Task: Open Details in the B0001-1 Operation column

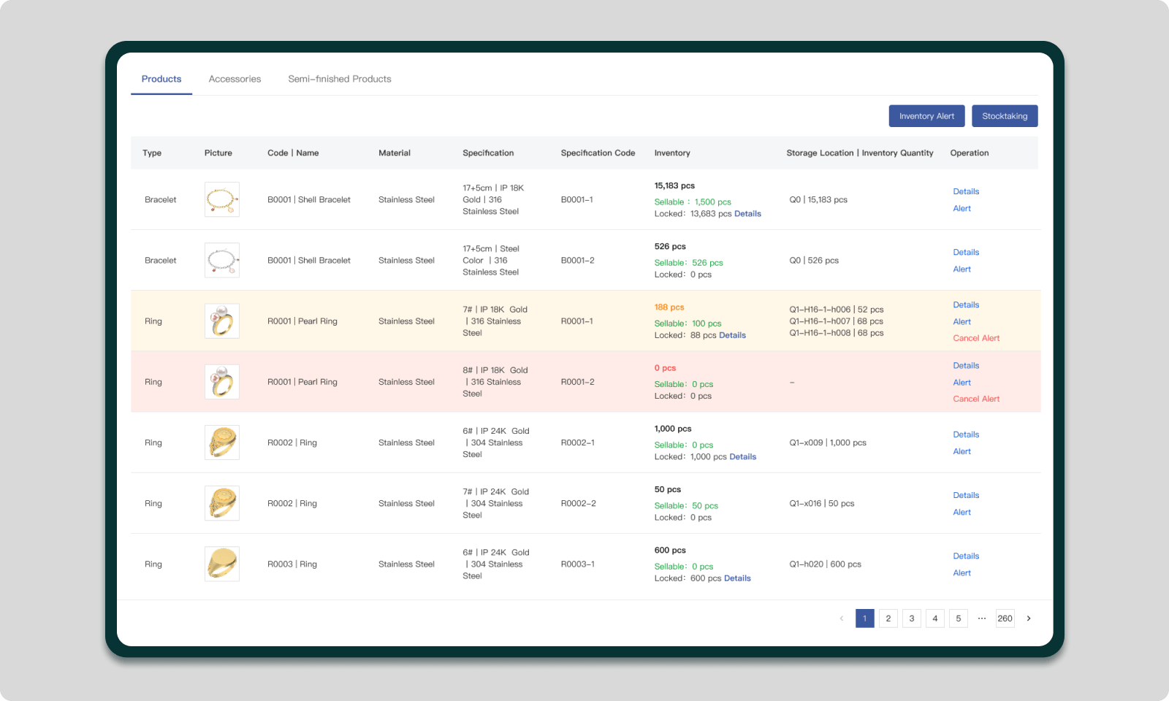Action: pyautogui.click(x=966, y=191)
